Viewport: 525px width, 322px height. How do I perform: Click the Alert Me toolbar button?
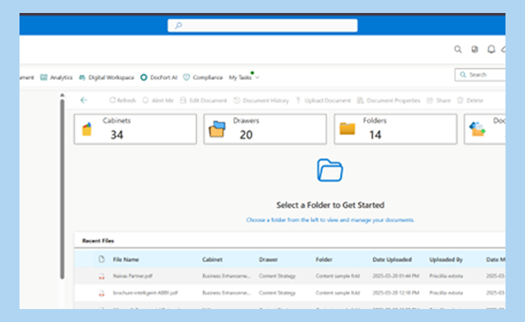158,101
